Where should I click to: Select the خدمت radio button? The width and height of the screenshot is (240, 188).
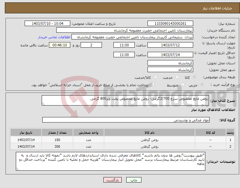(x=177, y=77)
